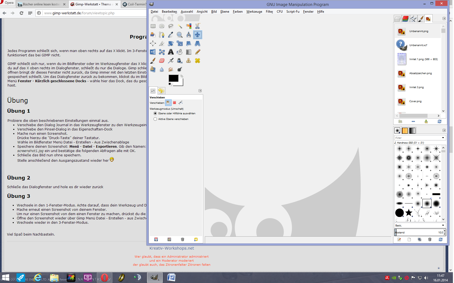
Task: Enable 'Aktive Ebene verschieben' option
Action: 155,119
